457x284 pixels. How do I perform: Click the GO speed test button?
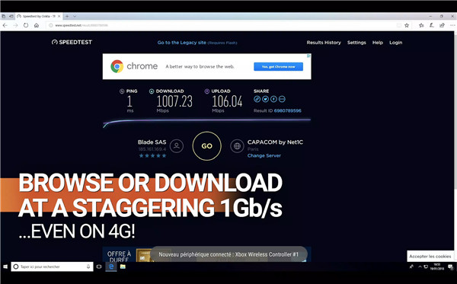(206, 146)
